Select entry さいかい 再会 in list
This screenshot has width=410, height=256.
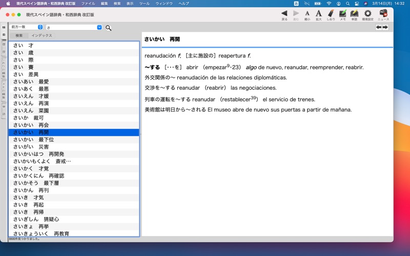point(31,125)
